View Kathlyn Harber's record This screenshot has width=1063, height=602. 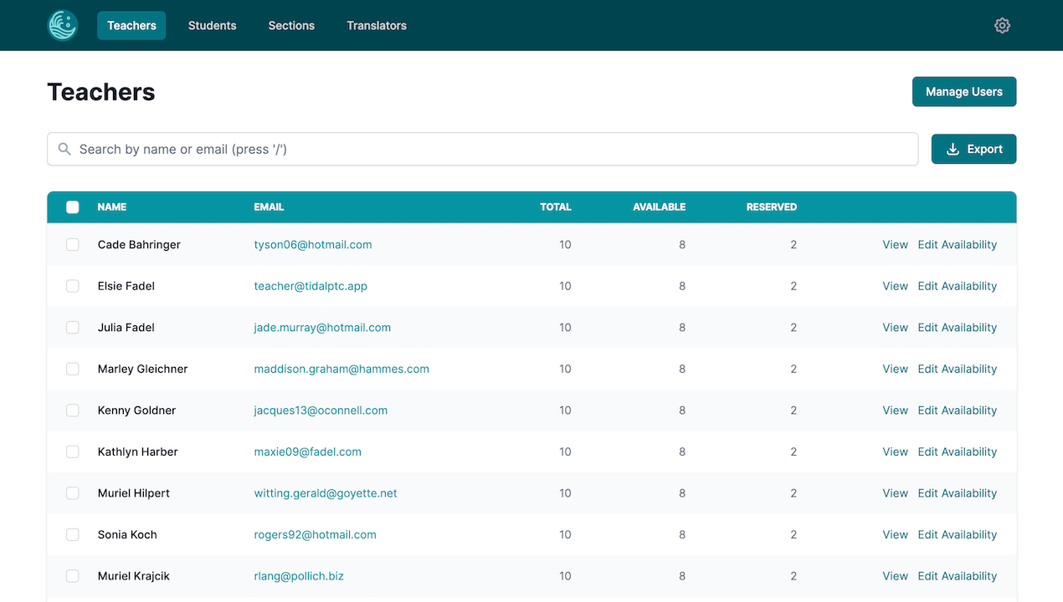[x=895, y=451]
